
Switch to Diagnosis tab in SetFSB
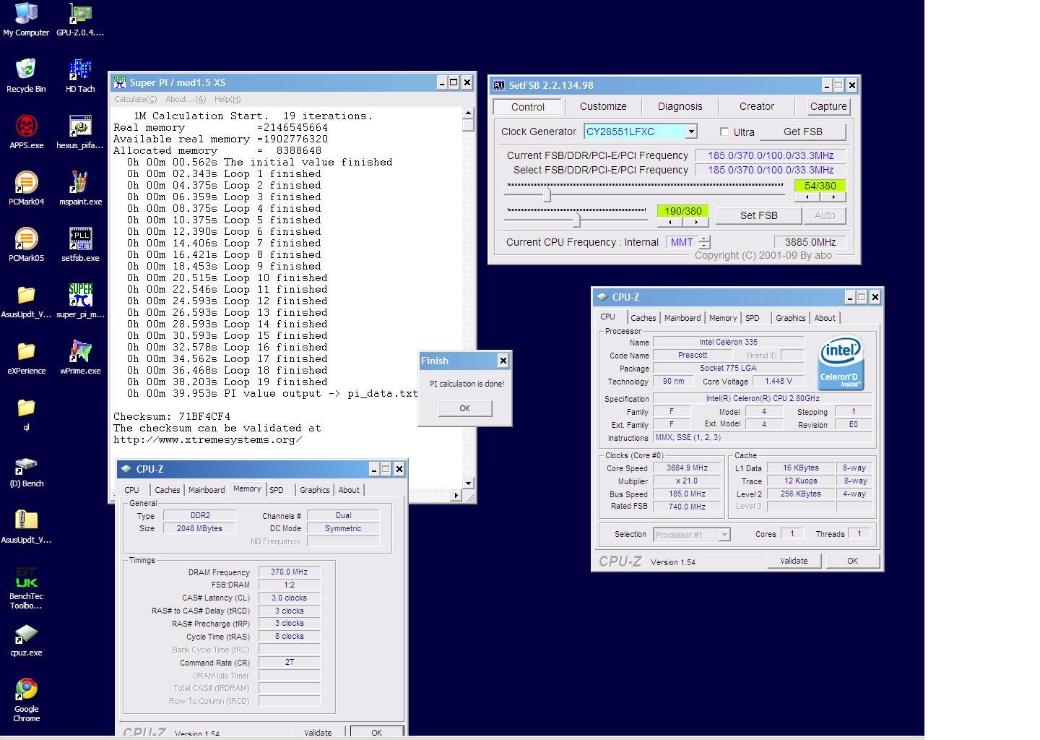(680, 106)
